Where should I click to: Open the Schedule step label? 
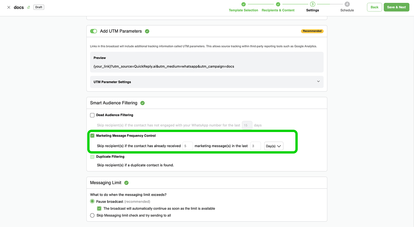(x=347, y=10)
